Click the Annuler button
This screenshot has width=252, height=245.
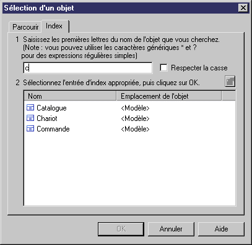pyautogui.click(x=171, y=229)
